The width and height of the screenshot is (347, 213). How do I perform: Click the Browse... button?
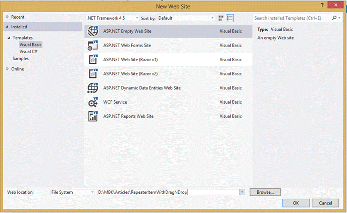pos(265,192)
